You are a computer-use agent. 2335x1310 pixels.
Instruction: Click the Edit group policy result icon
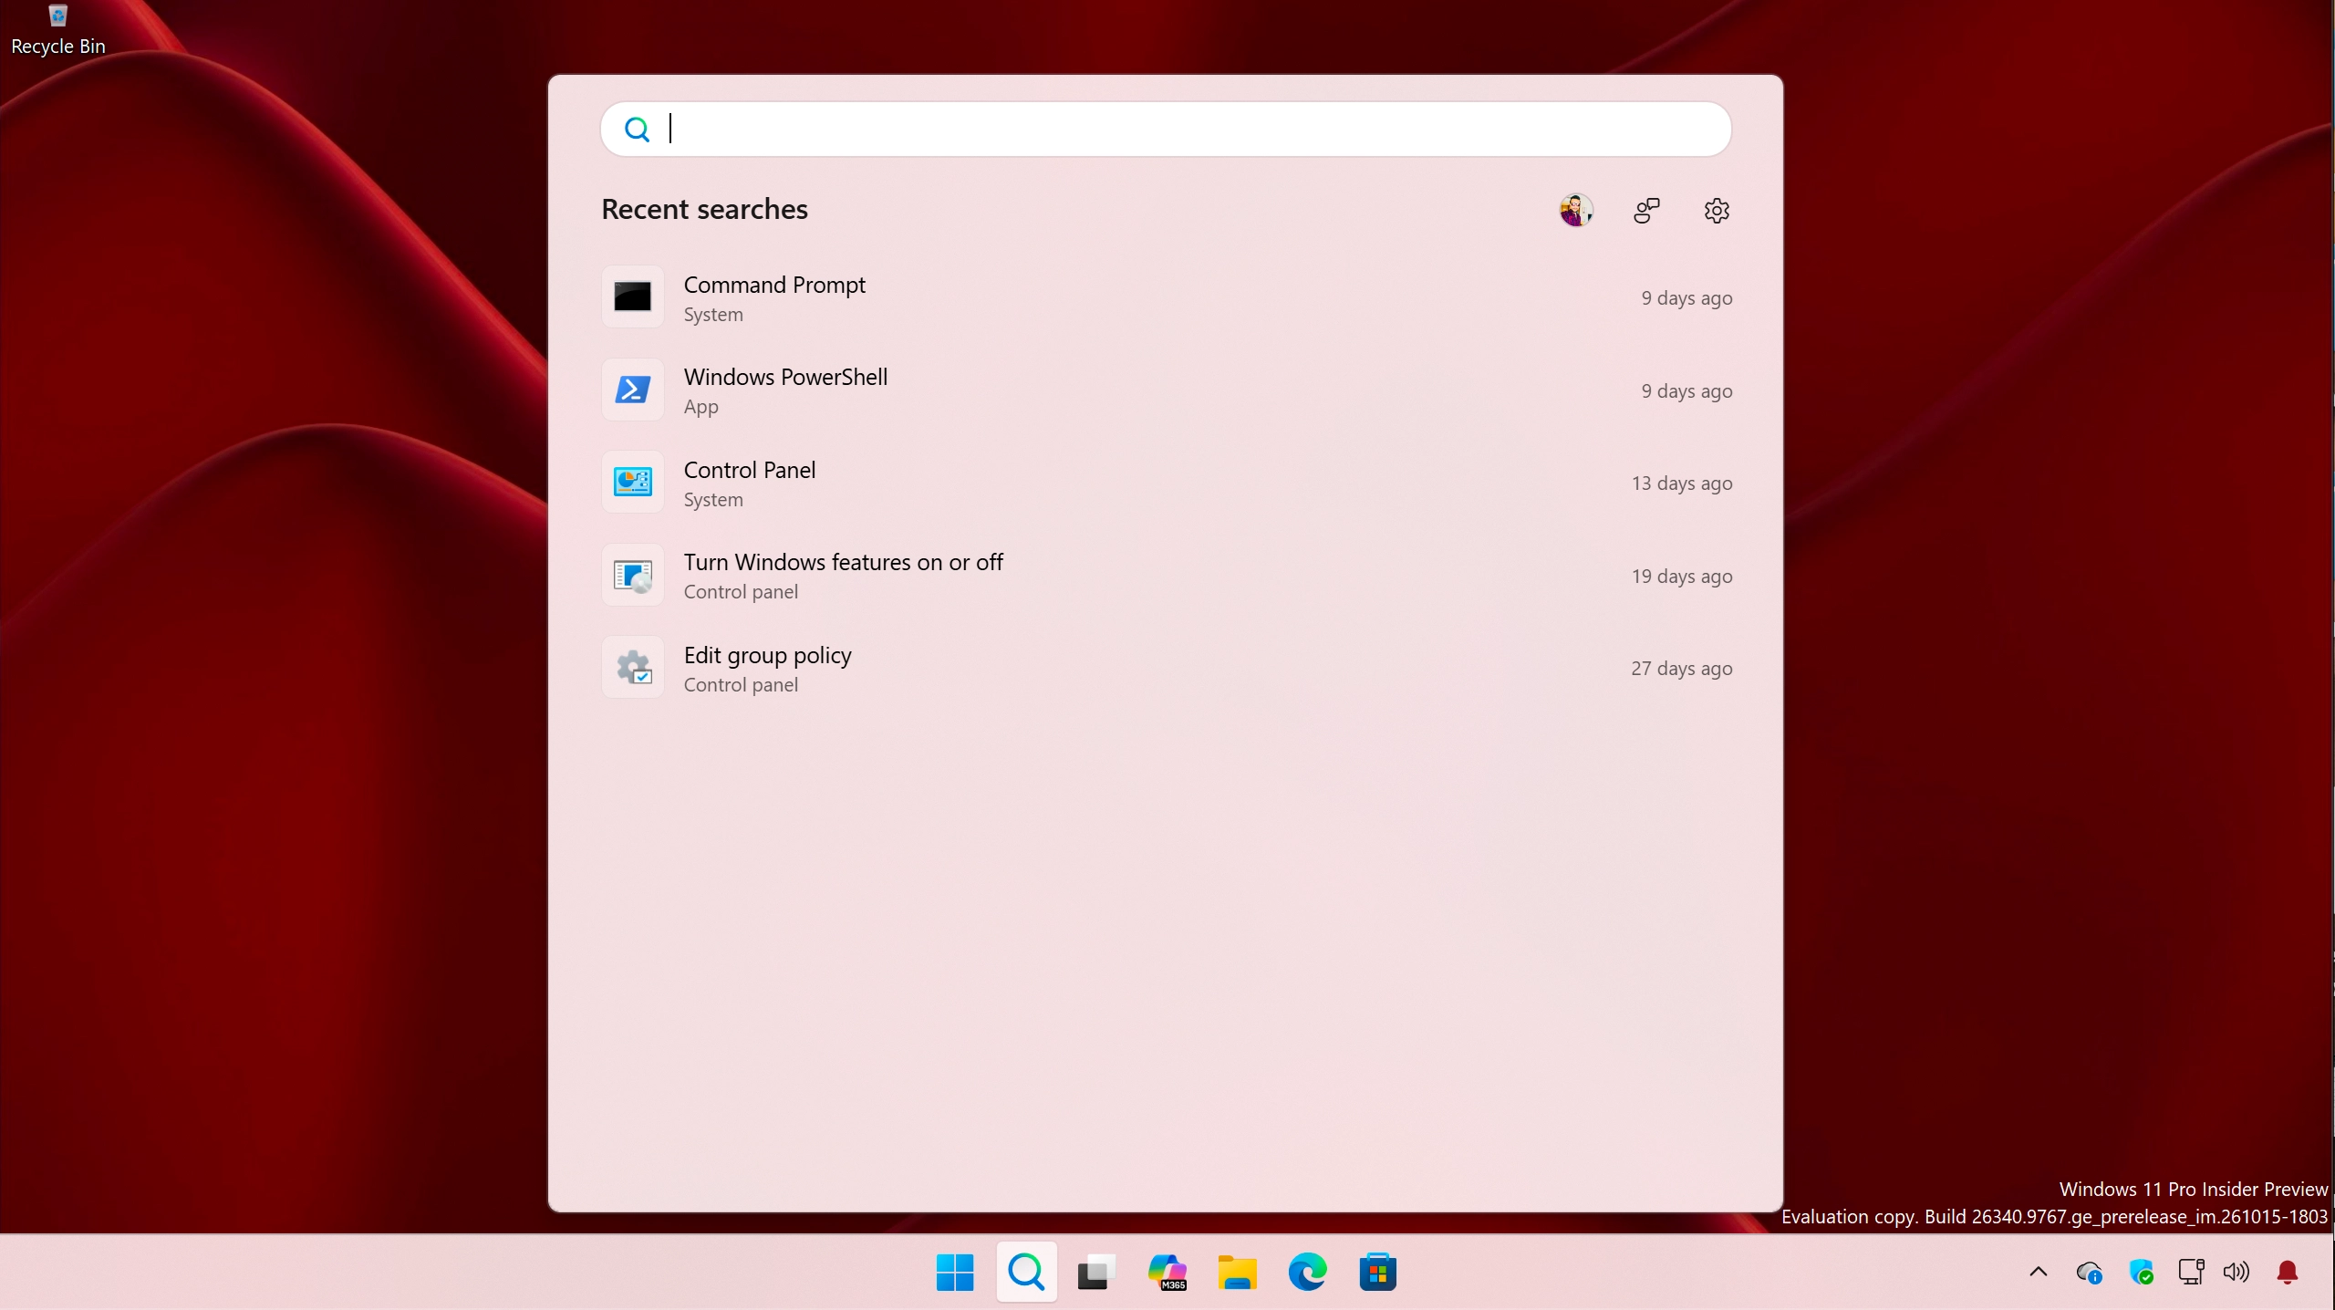(x=633, y=669)
